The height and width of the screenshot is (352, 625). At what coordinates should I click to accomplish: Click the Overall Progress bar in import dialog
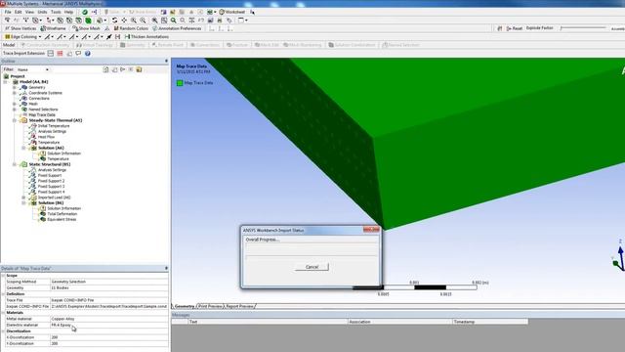click(312, 249)
